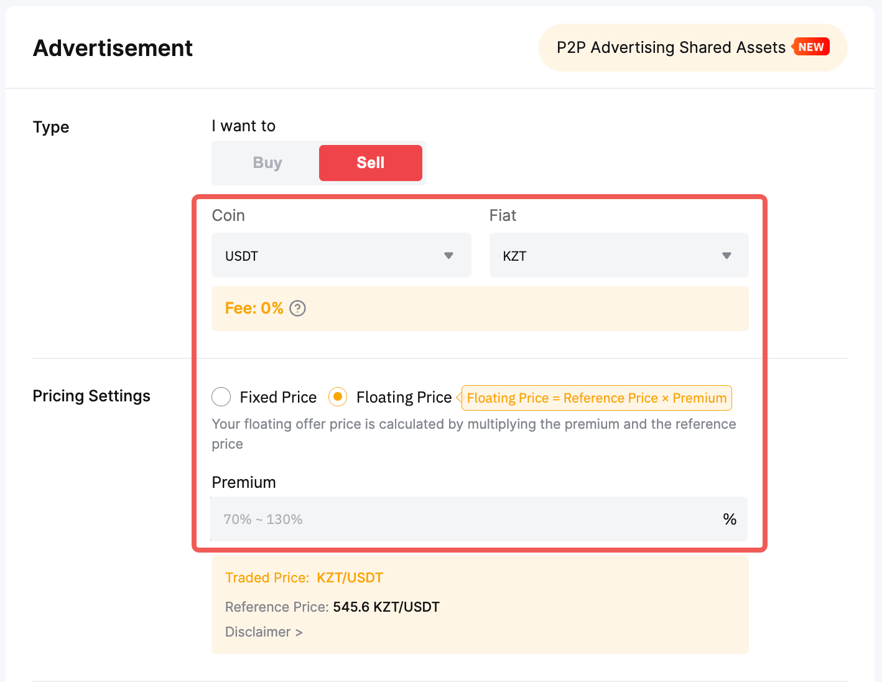Open the Coin selector showing USDT
Viewport: 882px width, 682px height.
(x=341, y=256)
